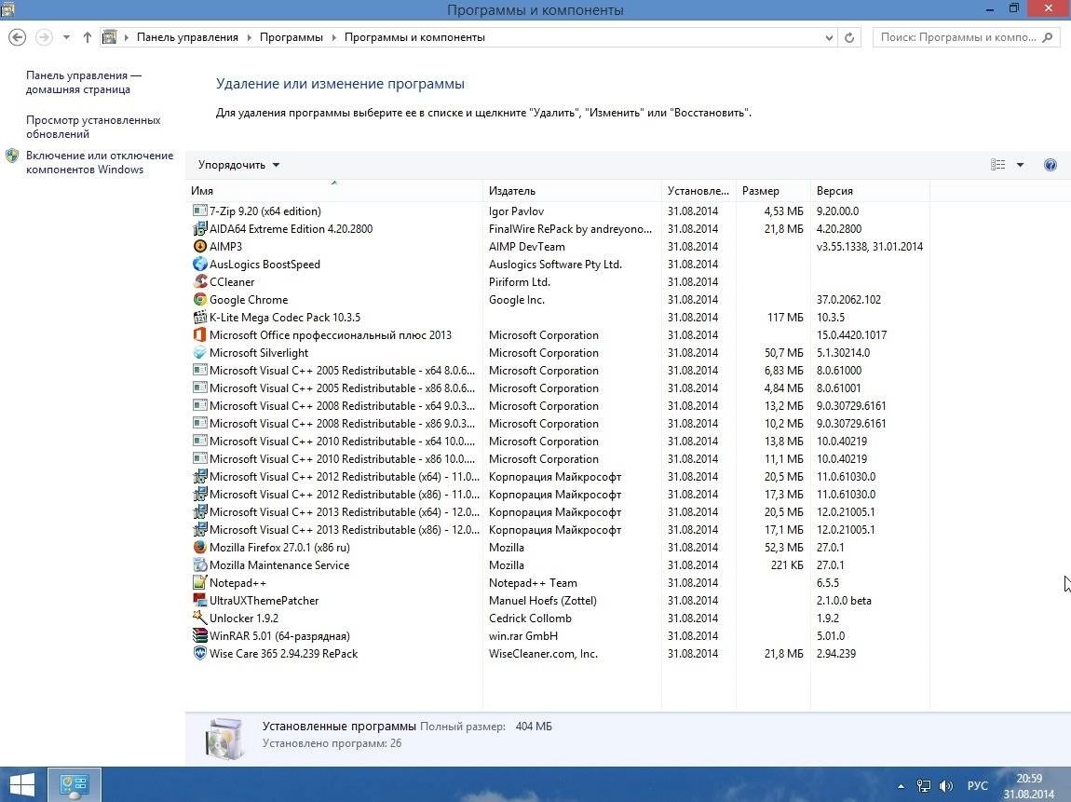Screen dimensions: 1071x802
Task: Expand the arrow after Программы breadcrumb
Action: 334,37
